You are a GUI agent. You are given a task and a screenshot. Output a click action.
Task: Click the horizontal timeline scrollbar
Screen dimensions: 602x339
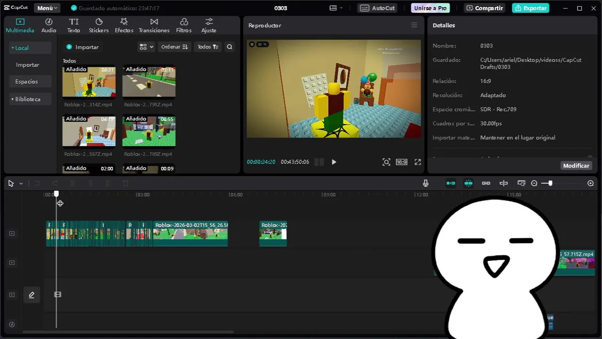coord(128,332)
